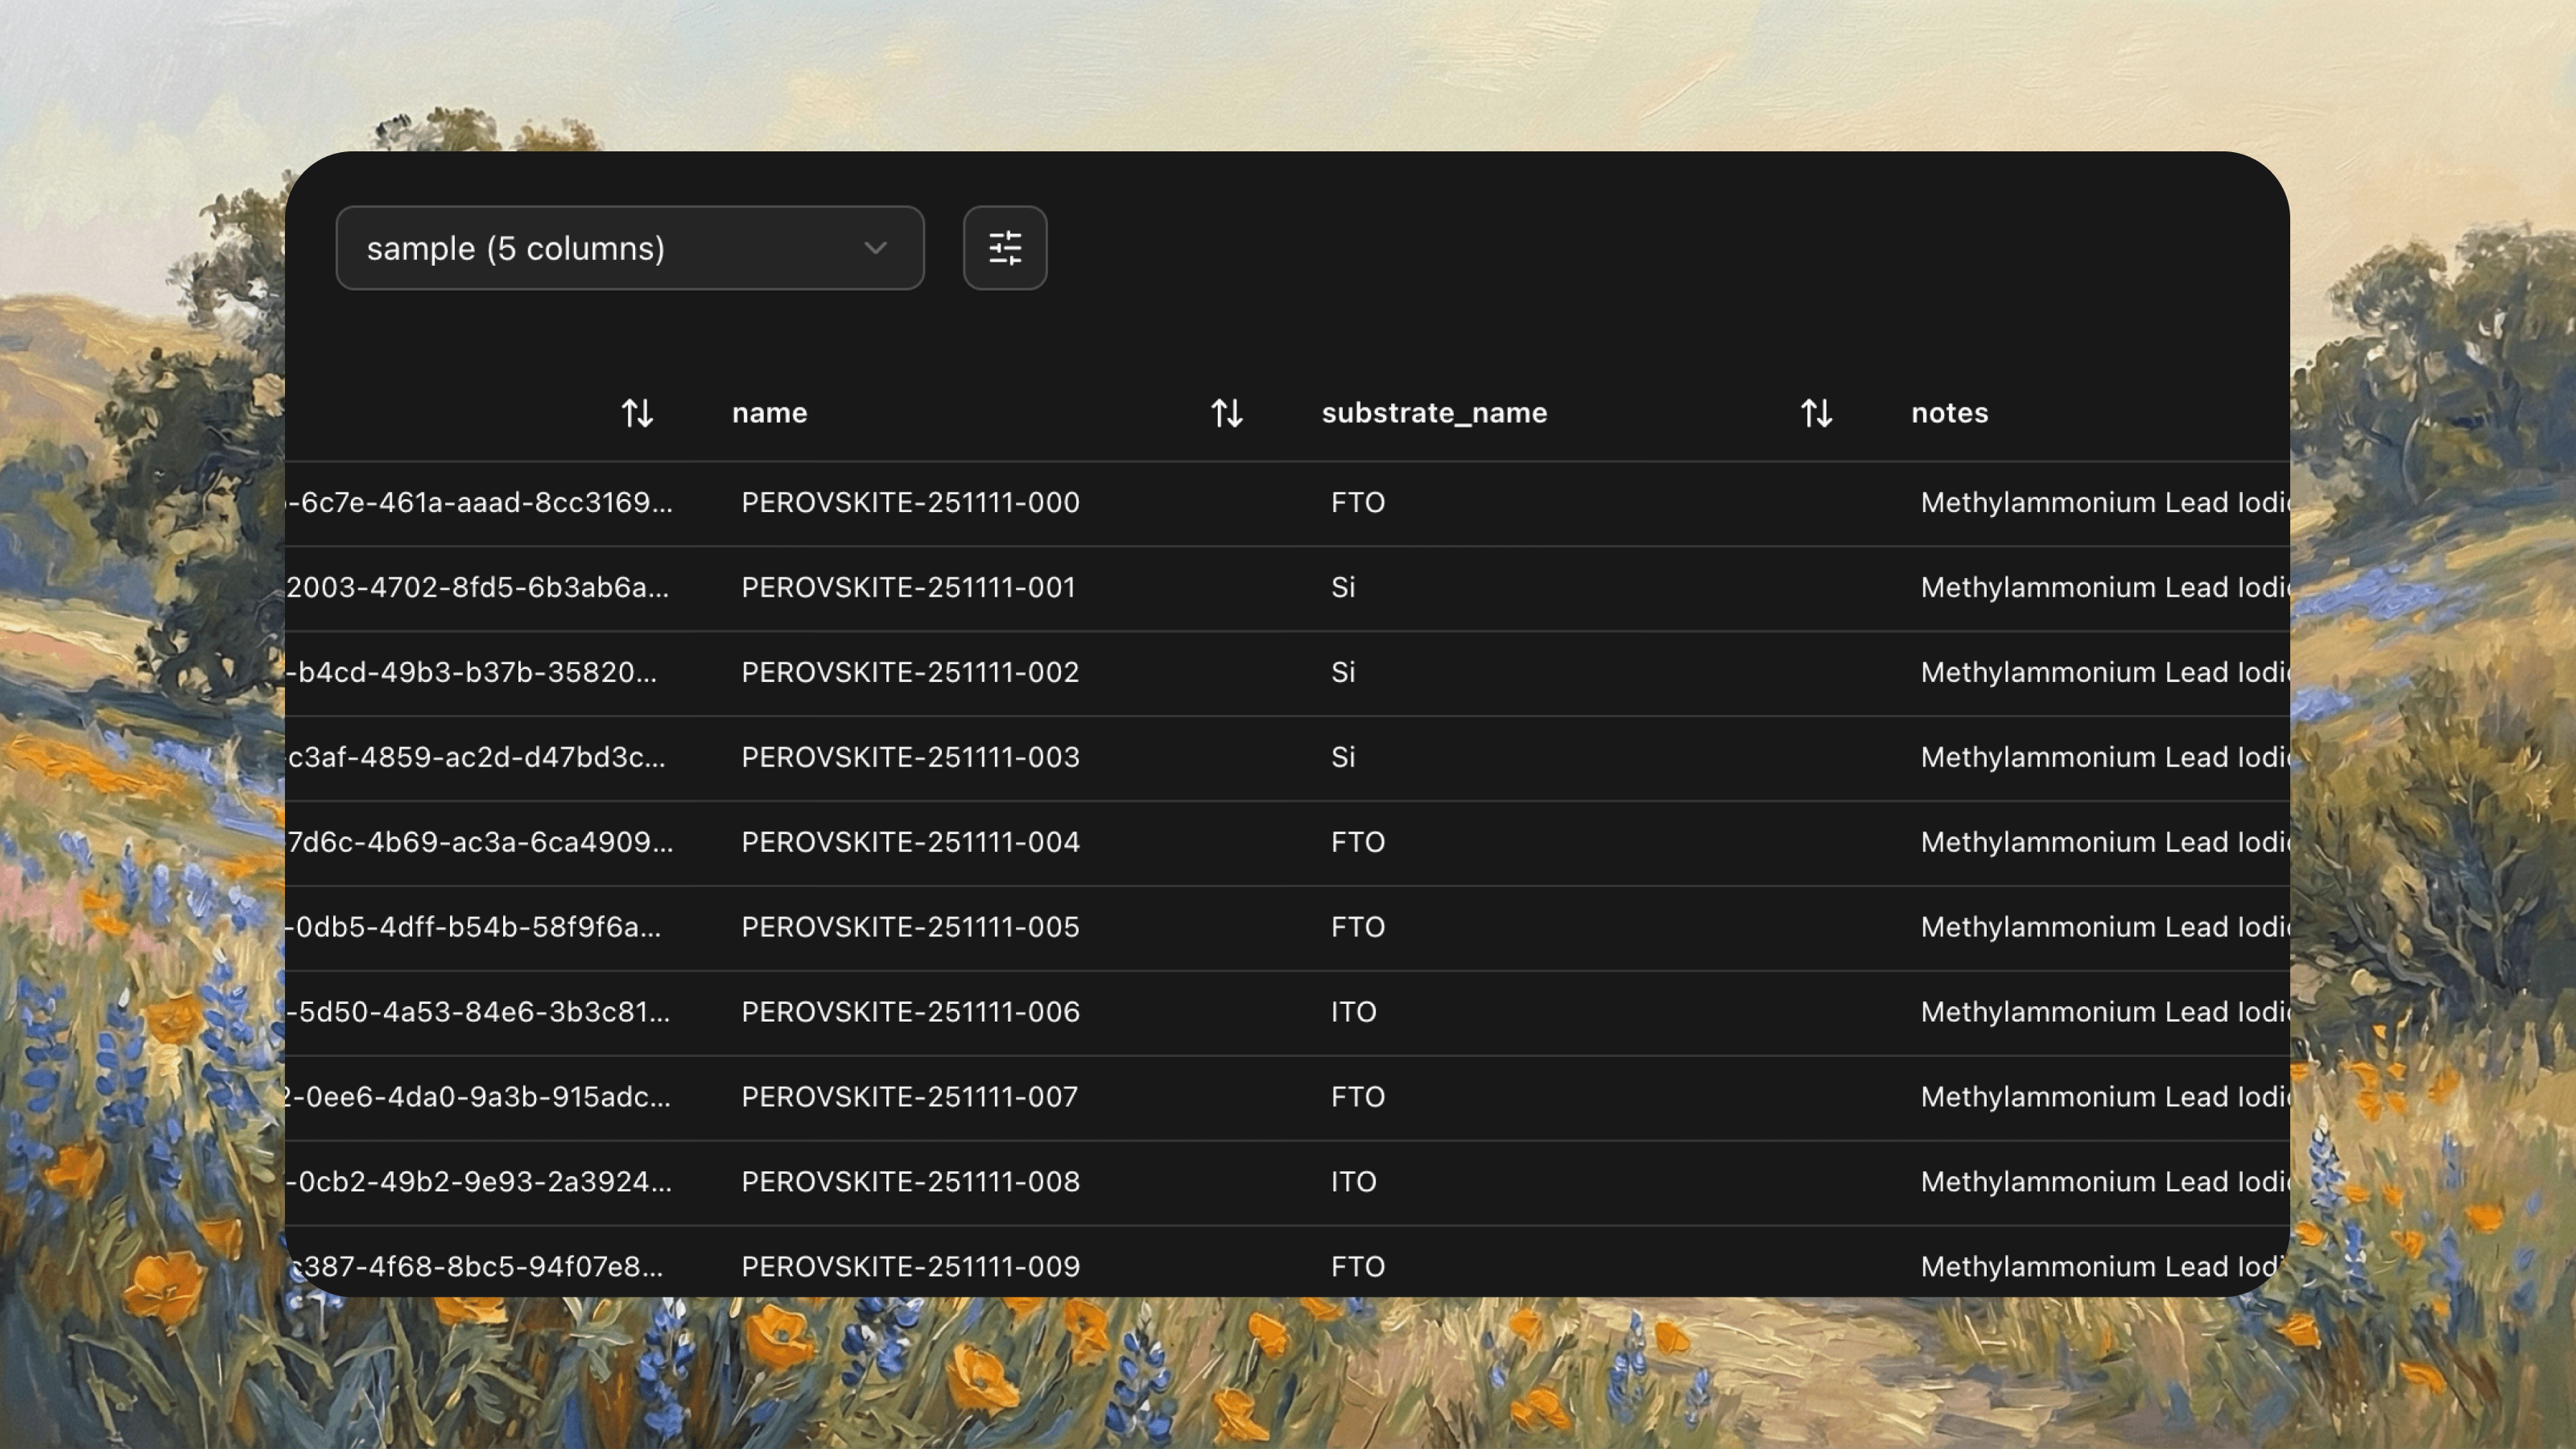The height and width of the screenshot is (1449, 2576).
Task: Click the name column header
Action: (x=769, y=413)
